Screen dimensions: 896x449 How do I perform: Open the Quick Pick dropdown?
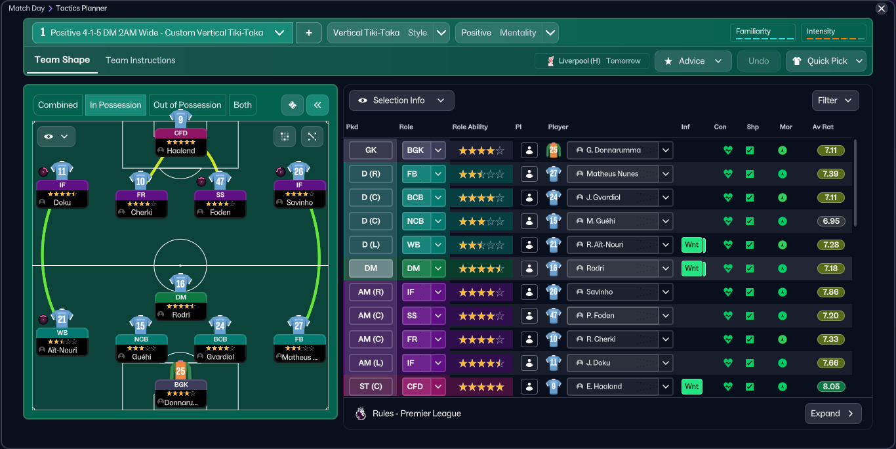[826, 61]
